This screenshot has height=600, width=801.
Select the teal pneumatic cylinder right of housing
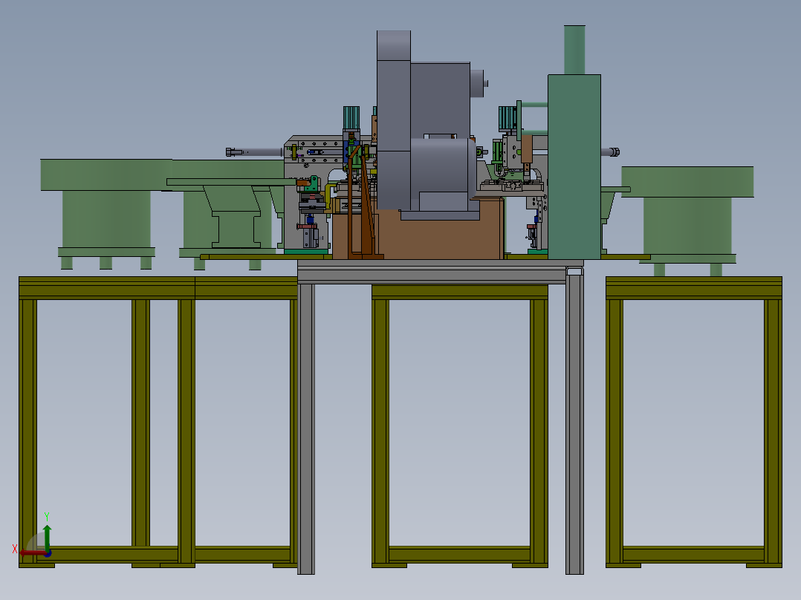point(507,119)
